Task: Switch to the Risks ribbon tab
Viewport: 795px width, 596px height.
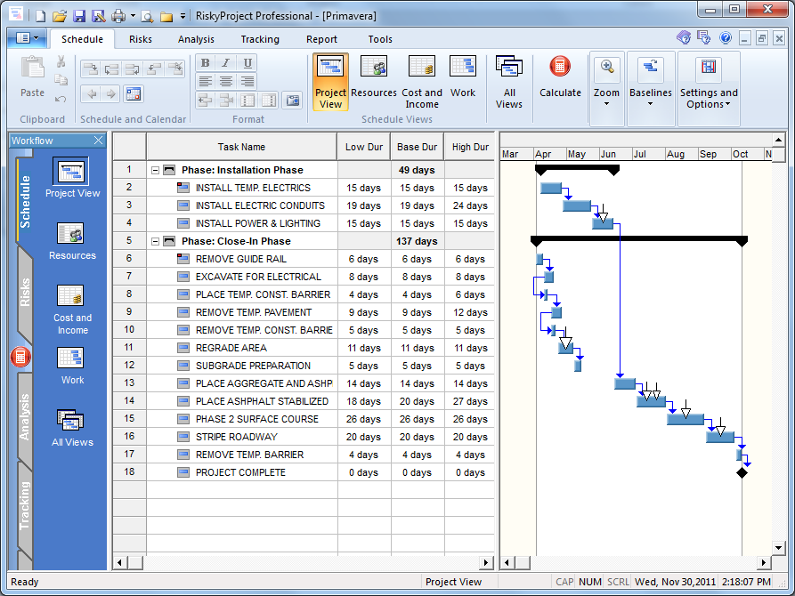Action: [141, 39]
